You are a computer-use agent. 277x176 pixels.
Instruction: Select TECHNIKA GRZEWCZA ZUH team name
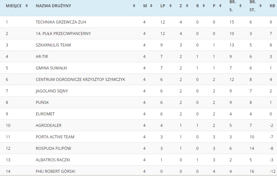click(61, 22)
